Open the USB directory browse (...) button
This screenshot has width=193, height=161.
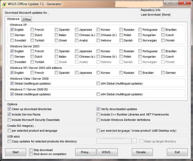(134, 141)
